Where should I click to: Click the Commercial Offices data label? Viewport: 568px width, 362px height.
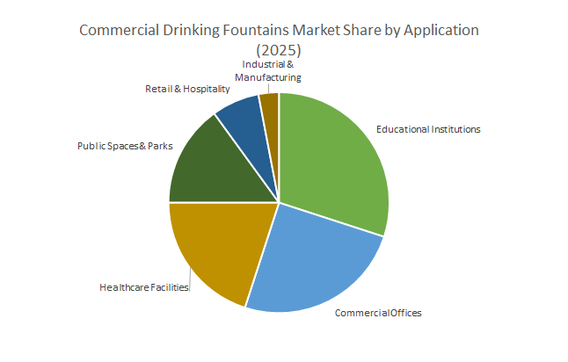click(x=378, y=313)
